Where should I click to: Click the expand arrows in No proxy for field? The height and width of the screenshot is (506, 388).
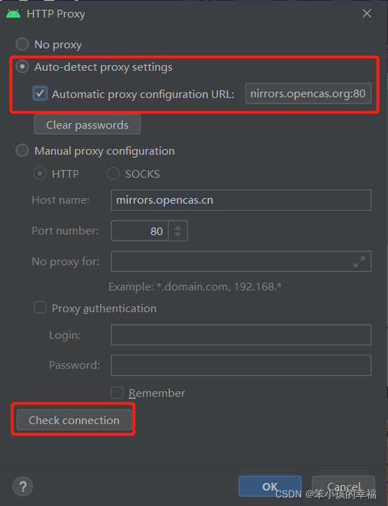click(x=359, y=262)
